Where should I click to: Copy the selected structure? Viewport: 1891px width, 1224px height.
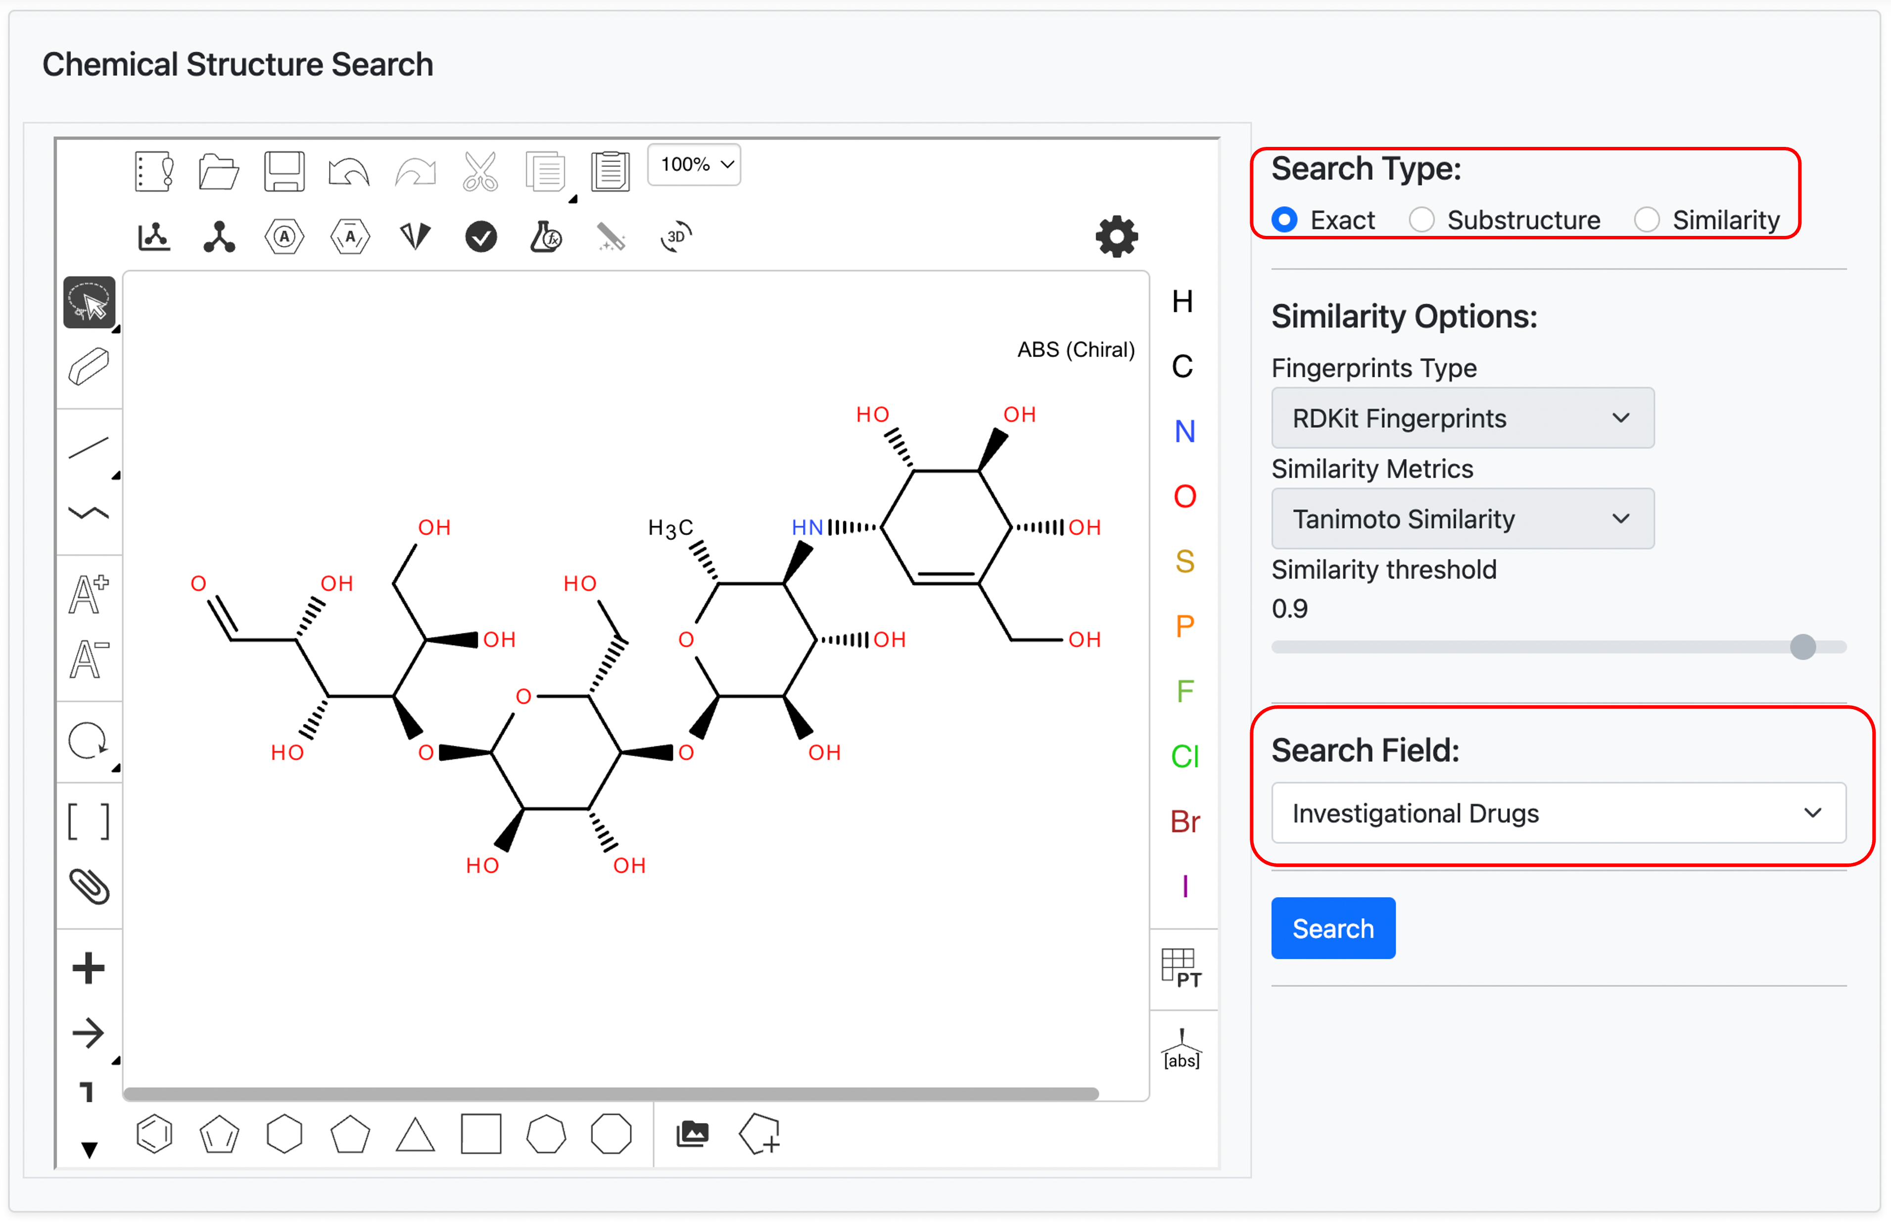(546, 171)
